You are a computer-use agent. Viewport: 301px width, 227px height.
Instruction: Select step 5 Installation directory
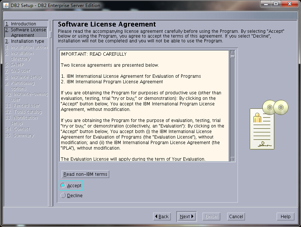coord(19,56)
